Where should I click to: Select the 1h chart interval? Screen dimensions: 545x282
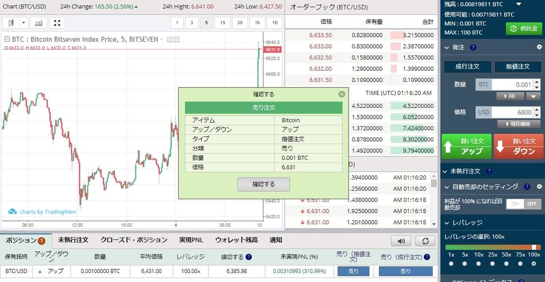pos(257,23)
